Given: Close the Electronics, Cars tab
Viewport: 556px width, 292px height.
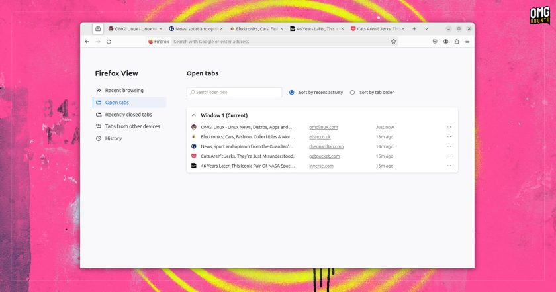Looking at the screenshot, I should pyautogui.click(x=281, y=28).
